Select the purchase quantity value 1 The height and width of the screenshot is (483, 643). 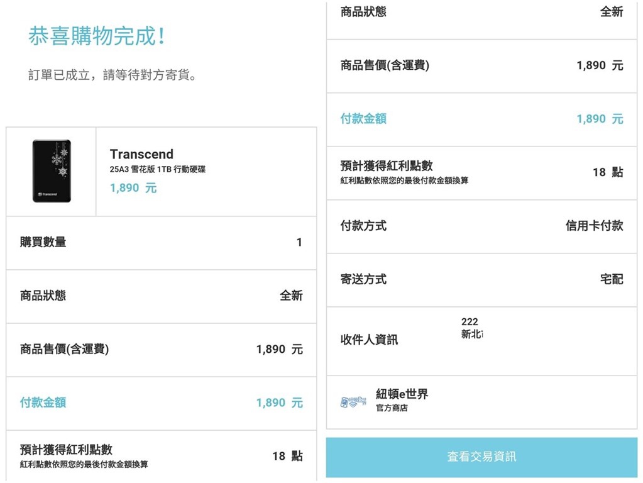coord(299,242)
